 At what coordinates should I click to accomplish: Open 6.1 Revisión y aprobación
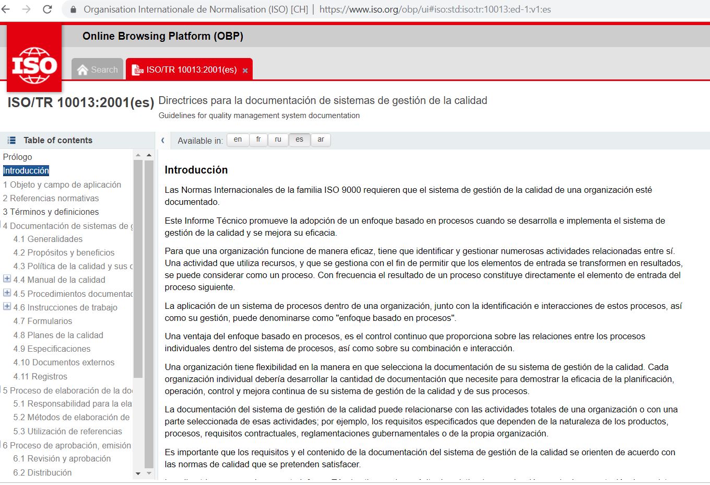click(x=62, y=458)
